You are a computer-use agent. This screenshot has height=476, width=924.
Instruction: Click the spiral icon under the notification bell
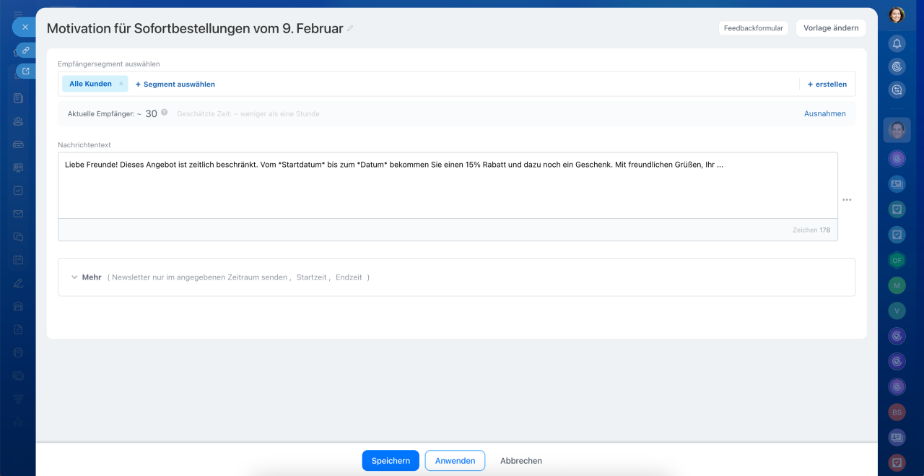pos(897,66)
